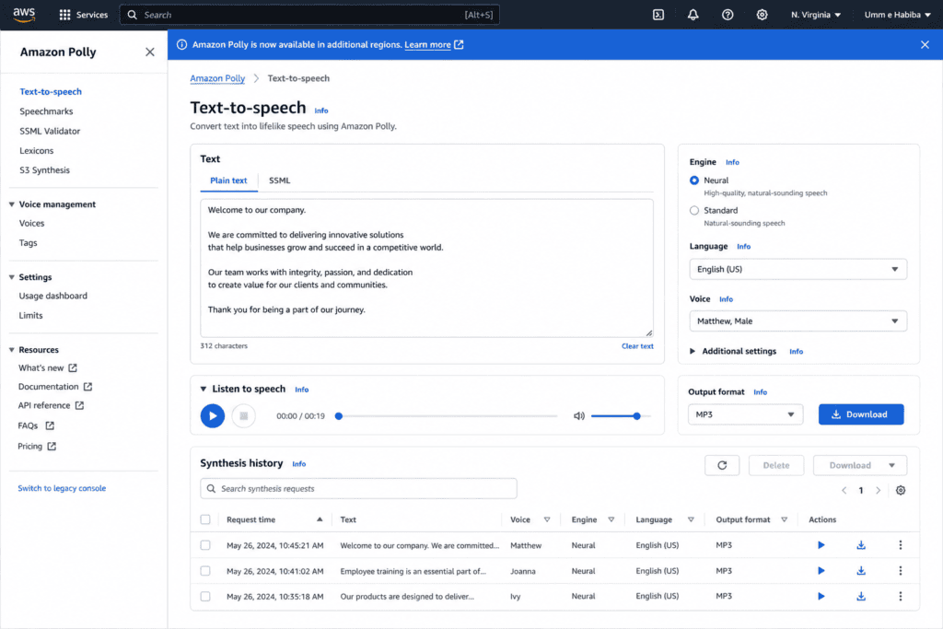The width and height of the screenshot is (943, 629).
Task: Open the notifications bell
Action: [693, 15]
